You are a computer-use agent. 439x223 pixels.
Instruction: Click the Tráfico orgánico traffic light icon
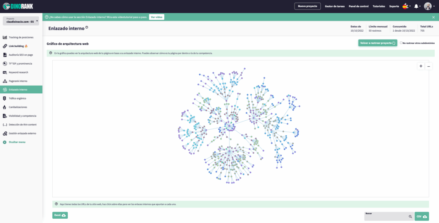click(x=5, y=98)
